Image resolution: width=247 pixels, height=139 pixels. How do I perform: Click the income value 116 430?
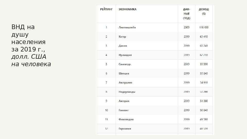[204, 28]
